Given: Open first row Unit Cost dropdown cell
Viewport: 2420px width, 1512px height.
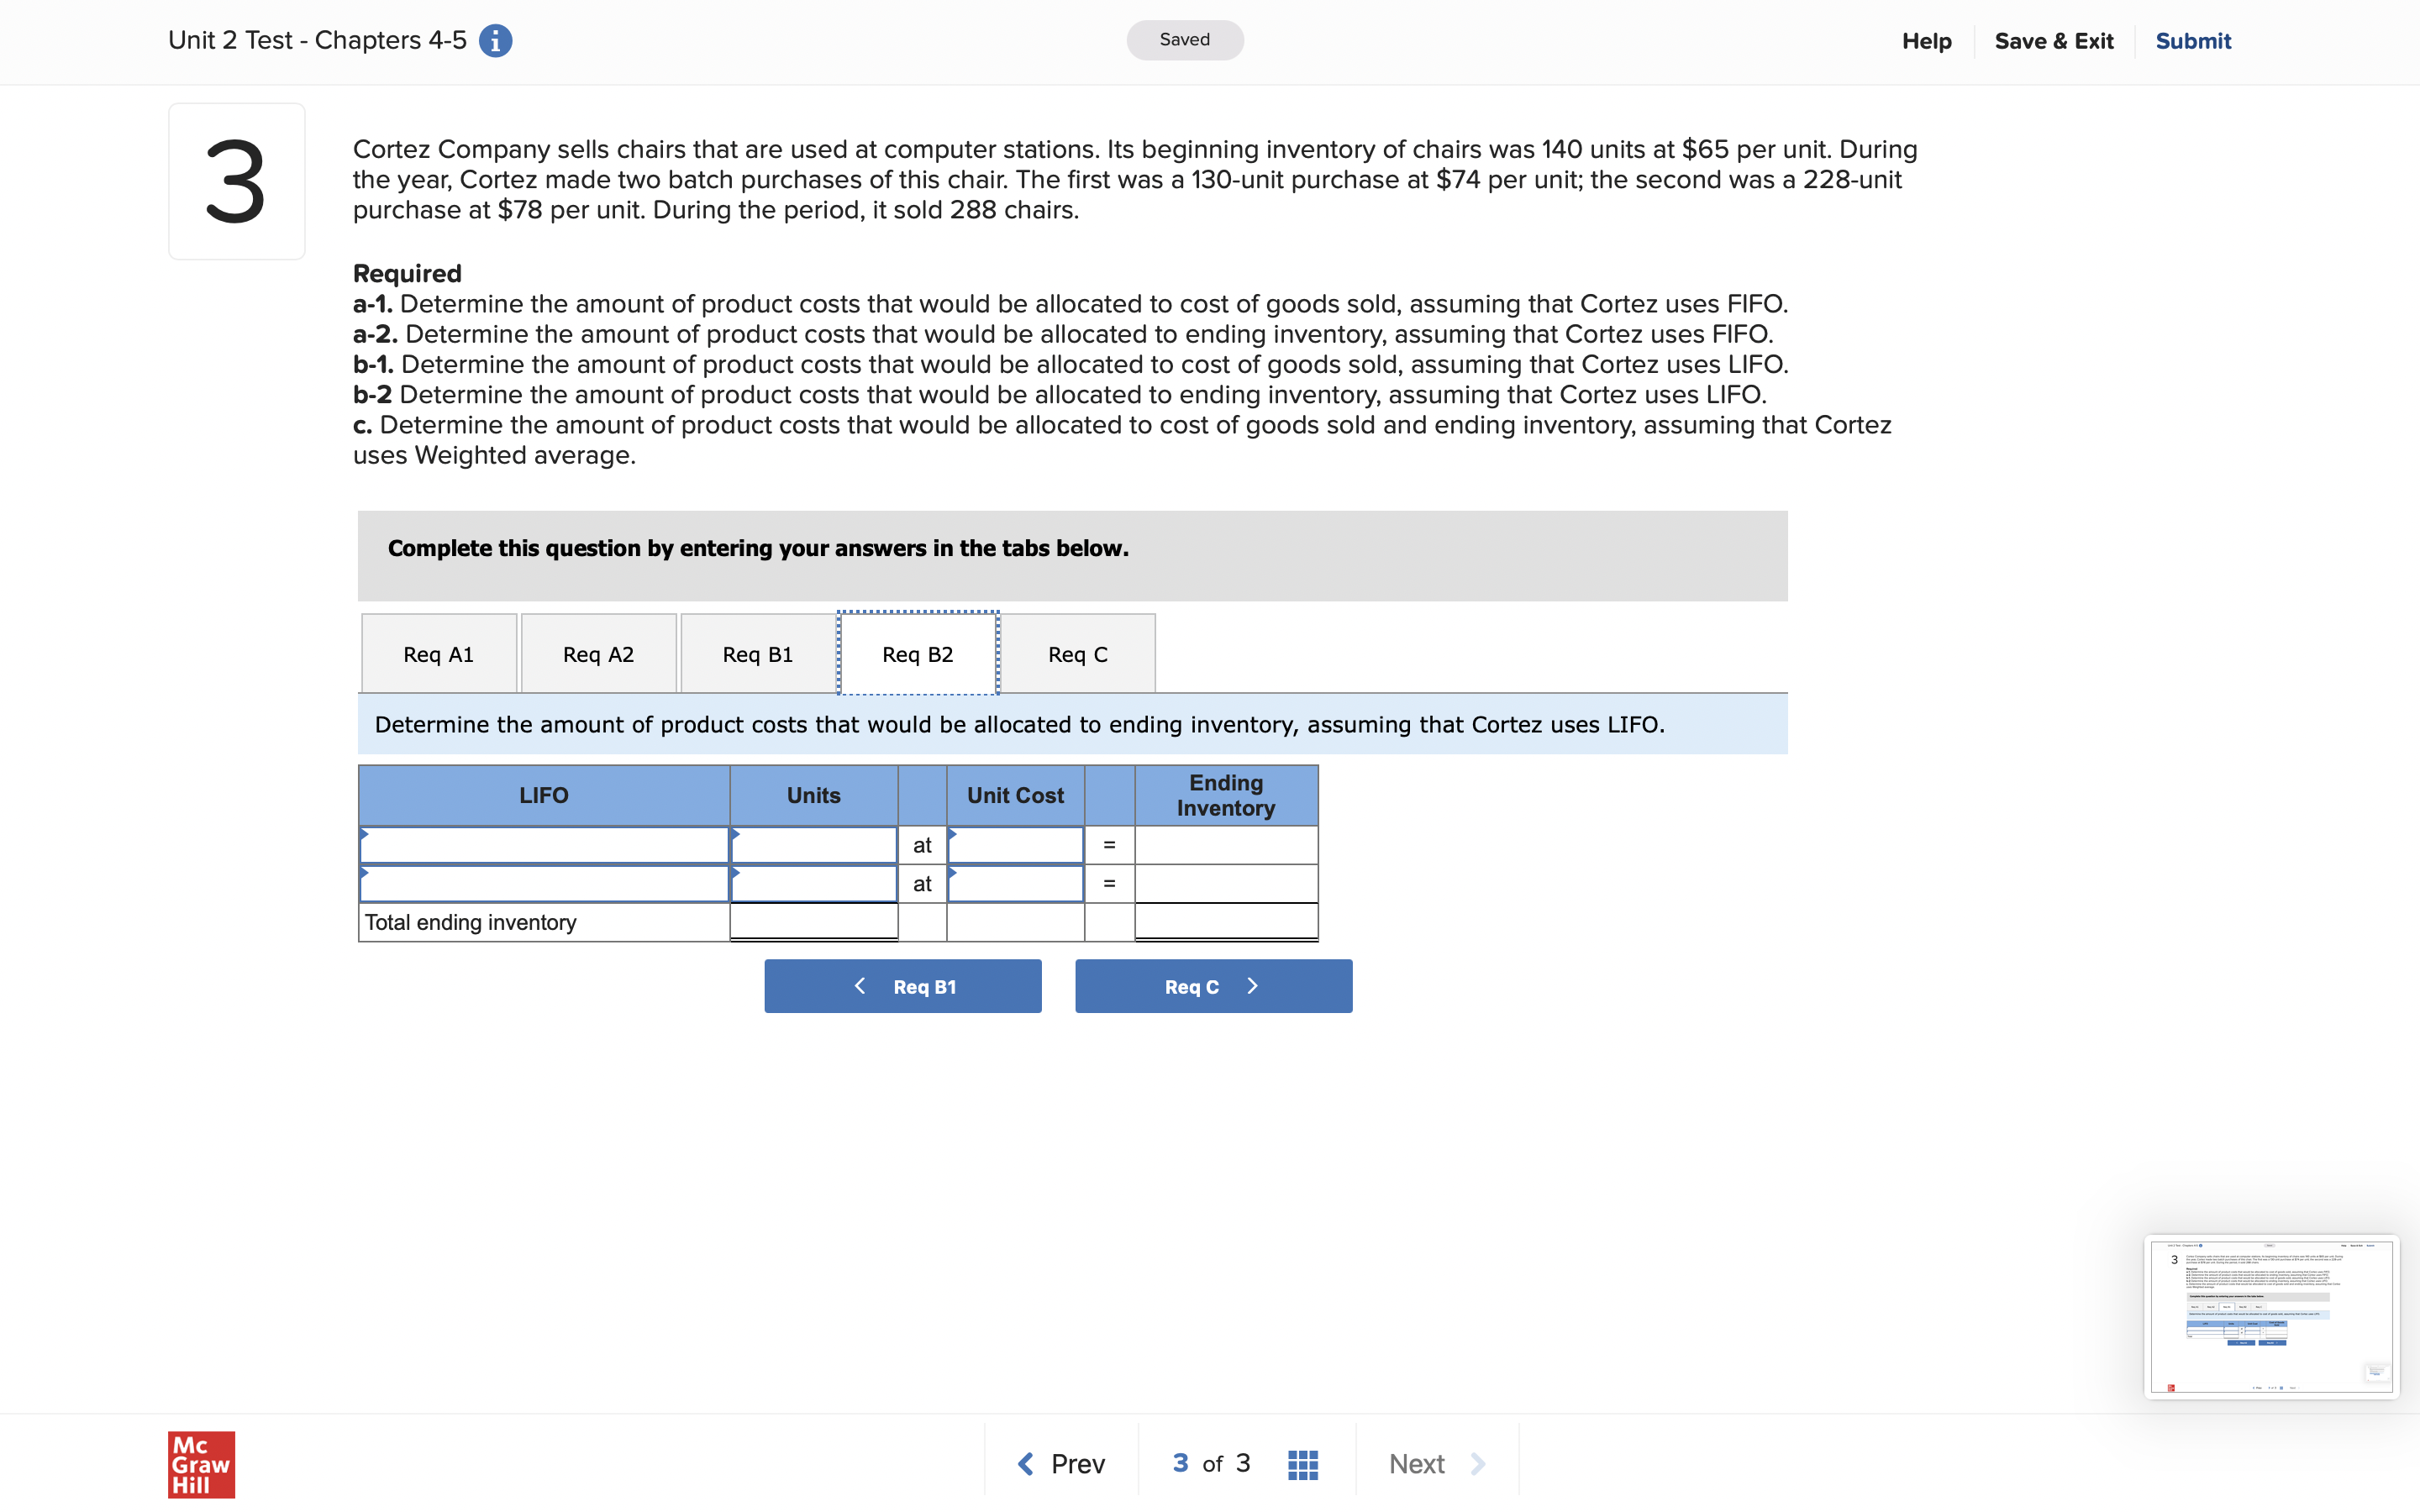Looking at the screenshot, I should (1015, 846).
